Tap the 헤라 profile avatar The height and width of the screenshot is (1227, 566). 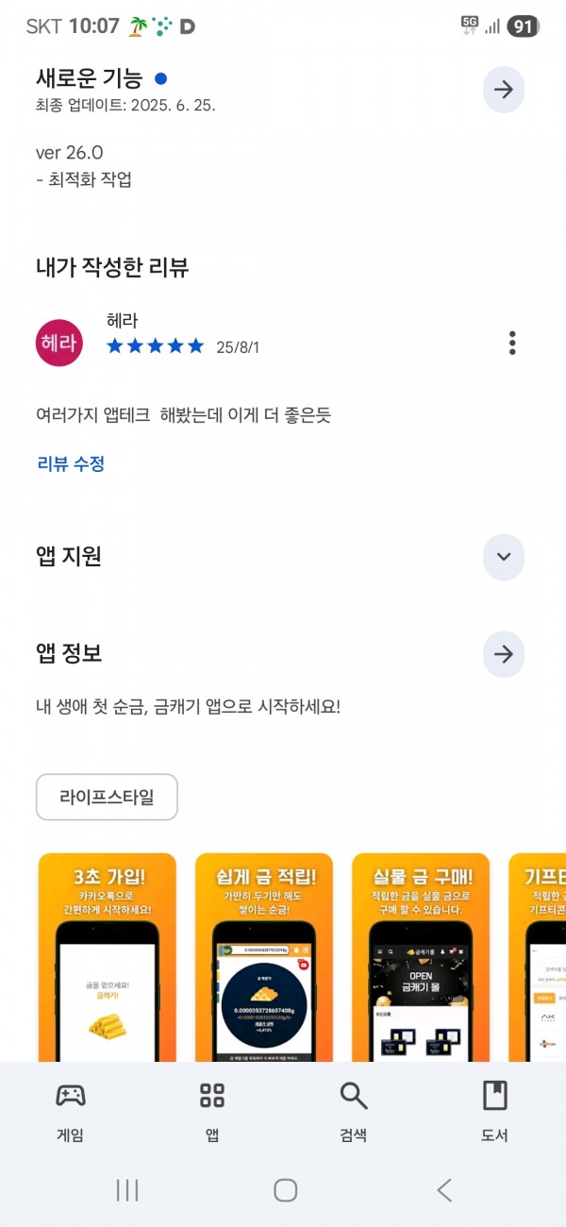tap(59, 342)
